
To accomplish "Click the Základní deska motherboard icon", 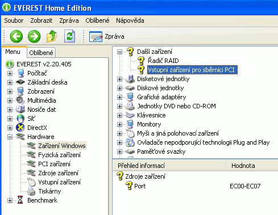I will [x=20, y=82].
